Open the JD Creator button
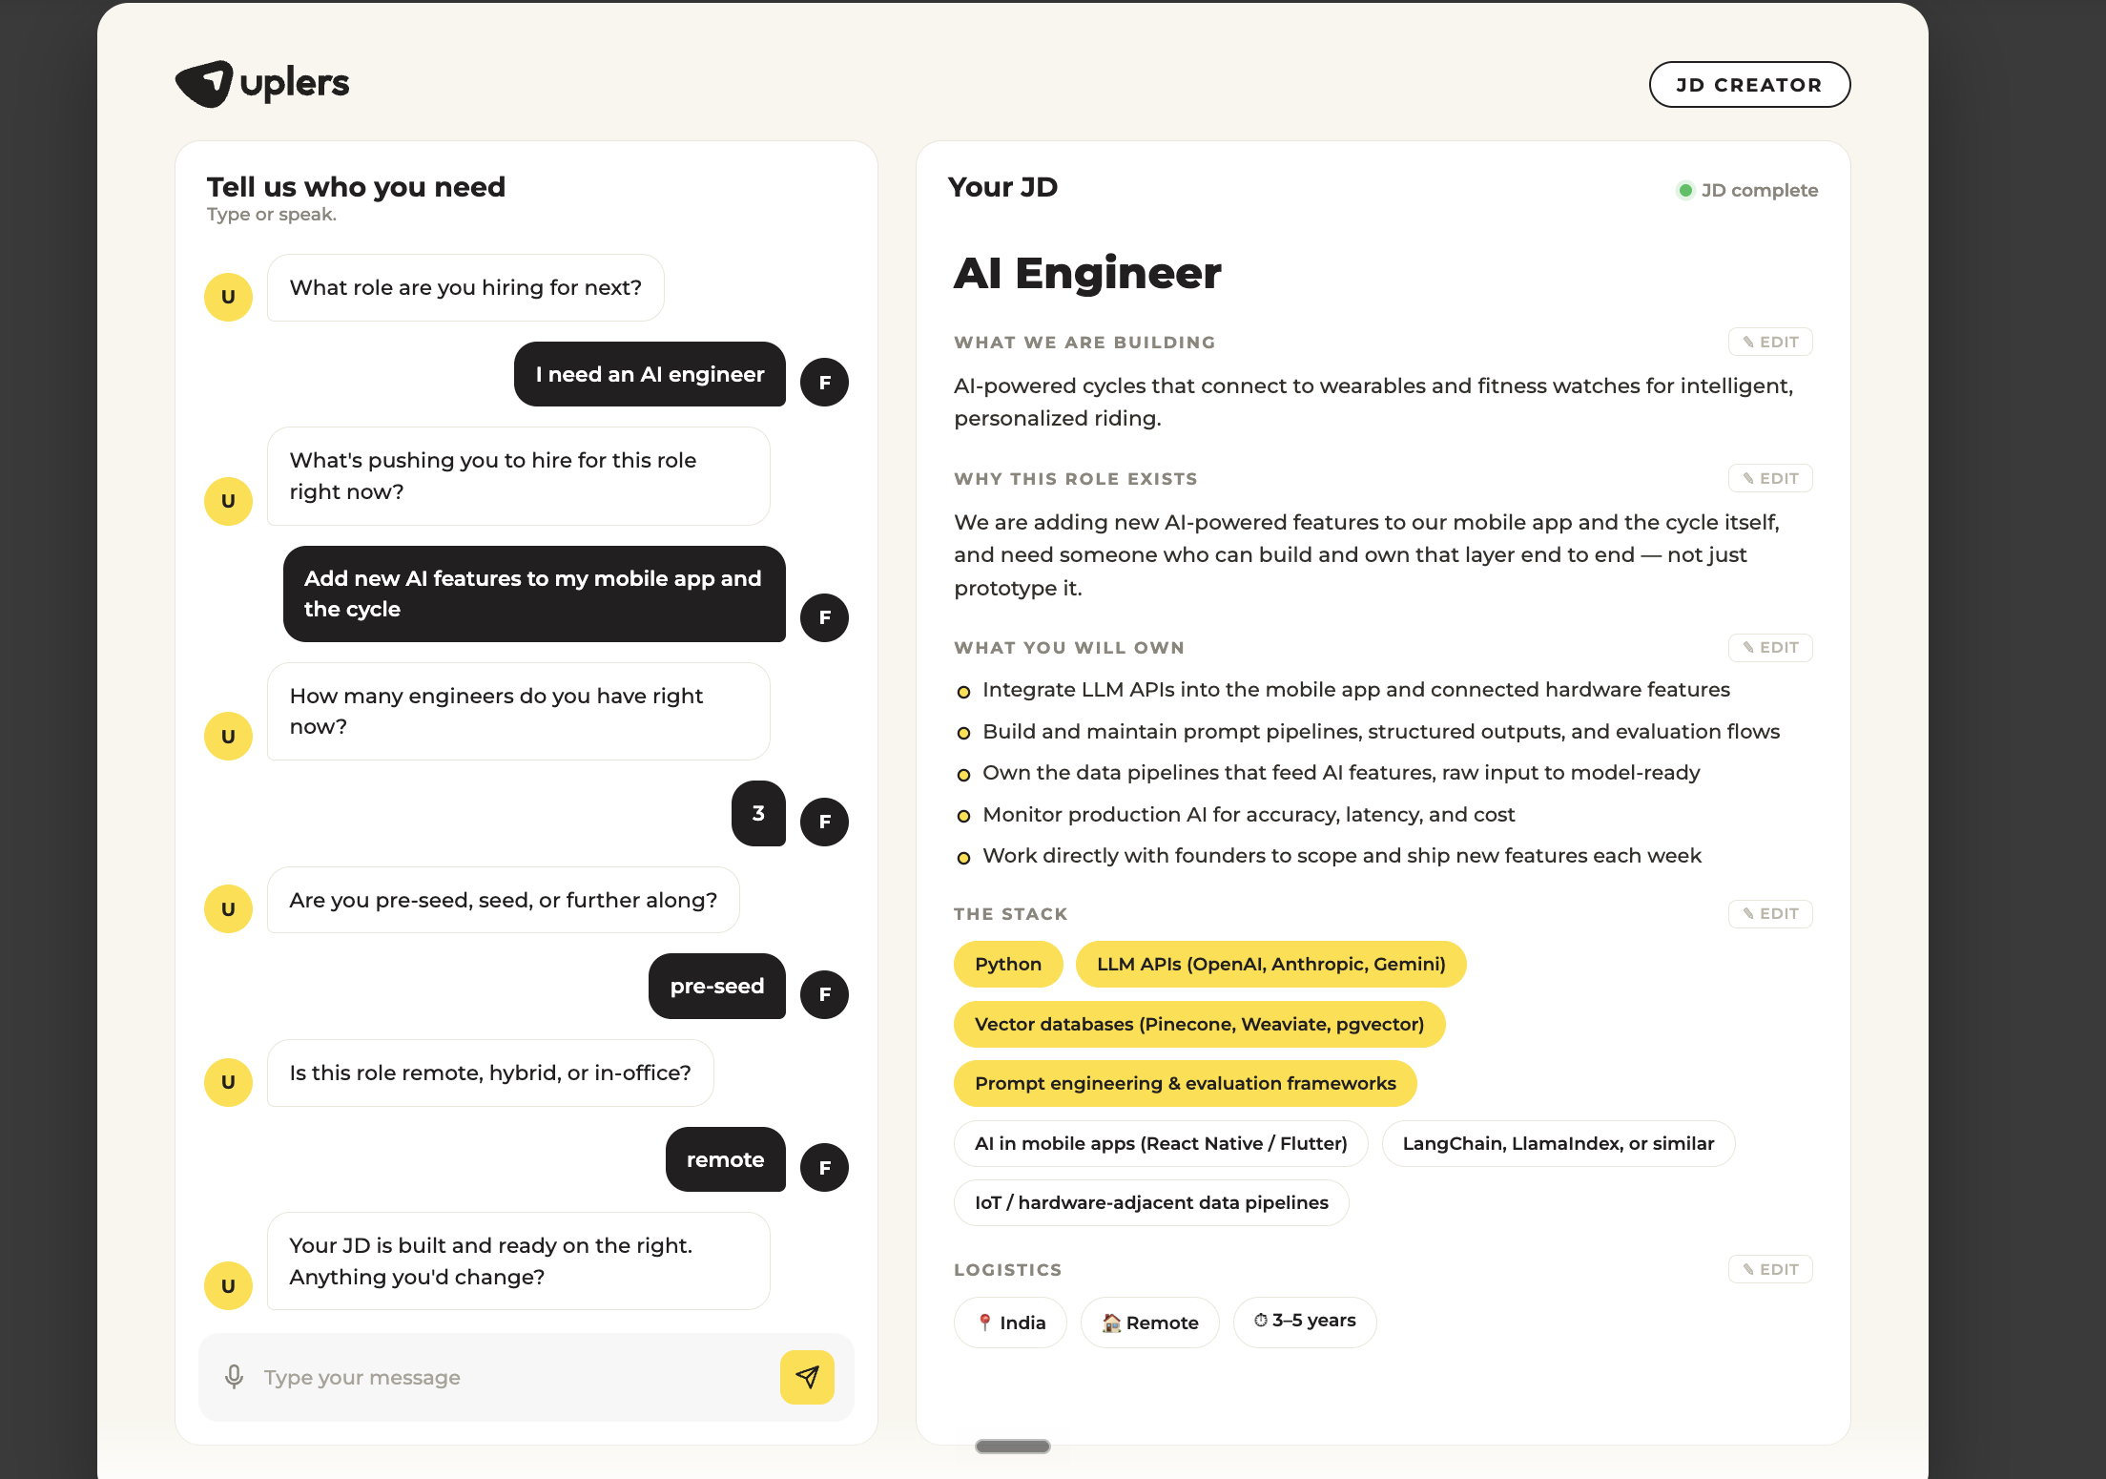Screen dimensions: 2106x1479 1749,85
